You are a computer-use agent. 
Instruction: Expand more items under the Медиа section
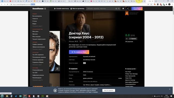click(x=37, y=26)
